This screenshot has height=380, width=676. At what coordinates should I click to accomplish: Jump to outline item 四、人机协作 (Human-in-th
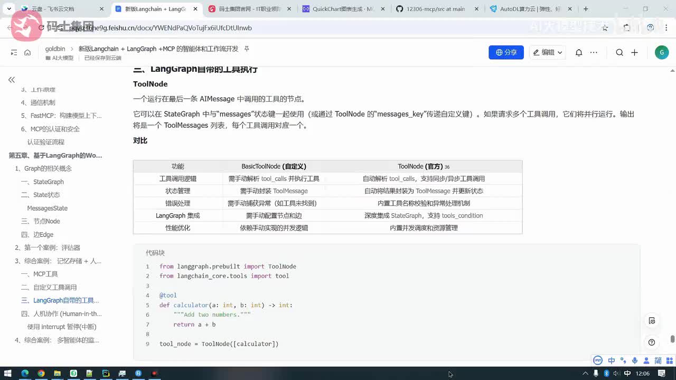[62, 313]
